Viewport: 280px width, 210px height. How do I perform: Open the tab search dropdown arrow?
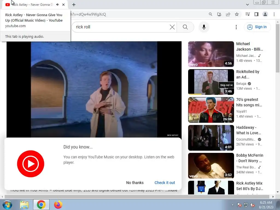[247, 5]
